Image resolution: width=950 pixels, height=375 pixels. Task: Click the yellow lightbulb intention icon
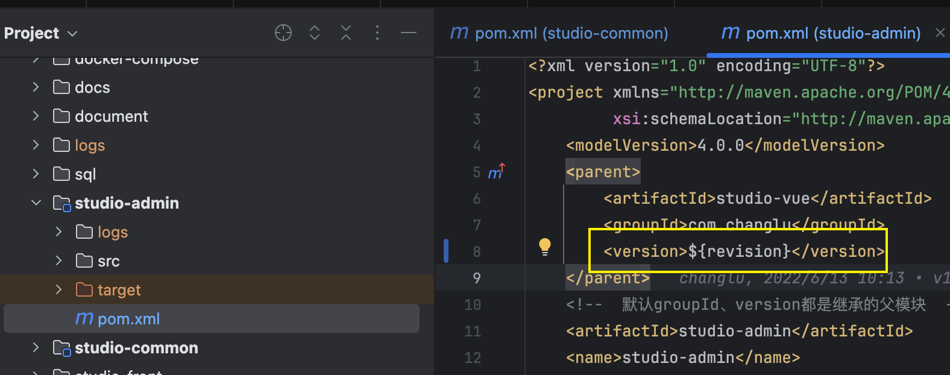545,247
